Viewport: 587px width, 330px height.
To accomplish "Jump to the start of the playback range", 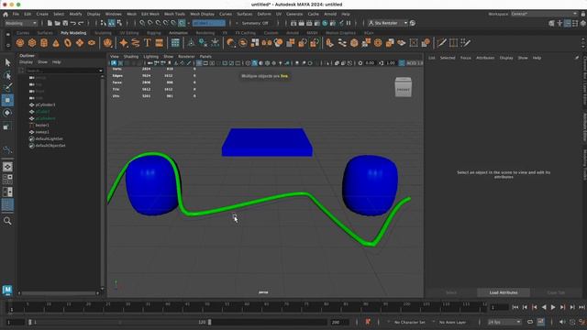I will coord(515,307).
